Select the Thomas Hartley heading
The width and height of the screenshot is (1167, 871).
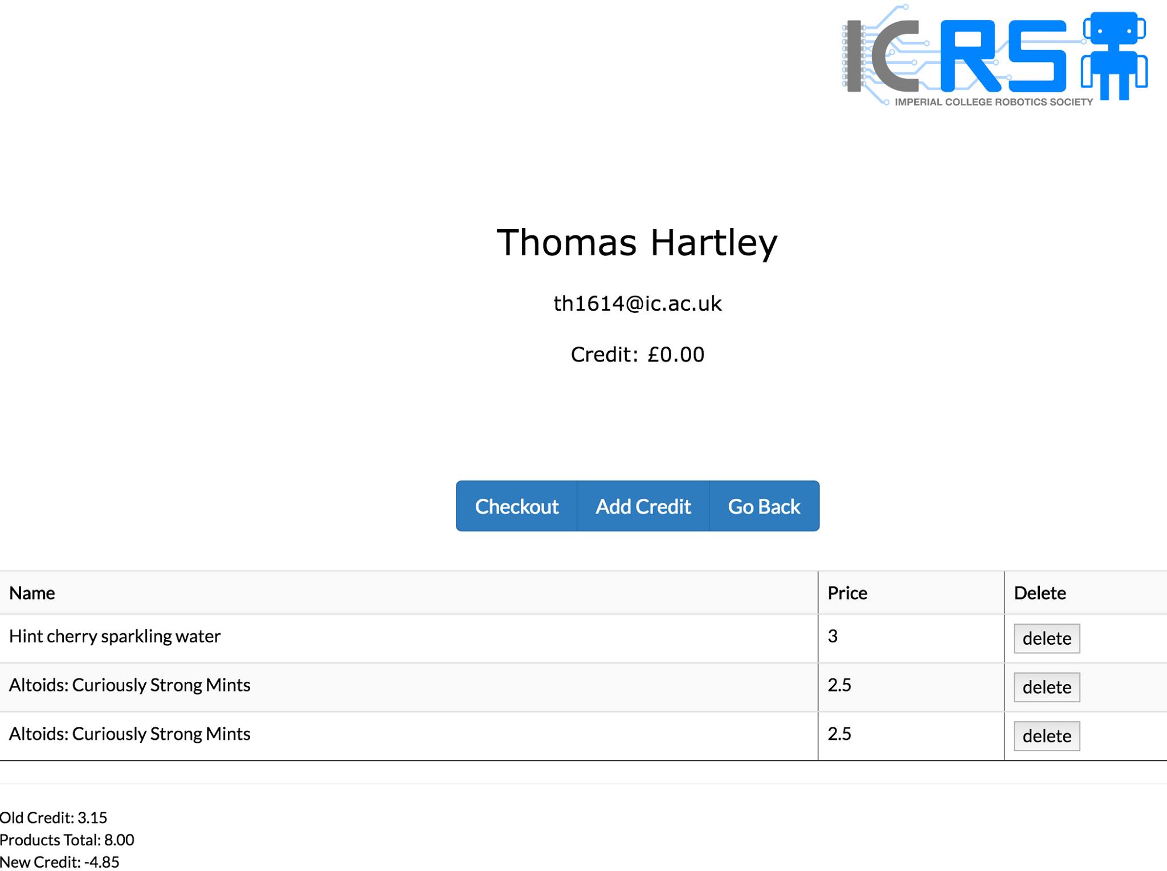(636, 242)
